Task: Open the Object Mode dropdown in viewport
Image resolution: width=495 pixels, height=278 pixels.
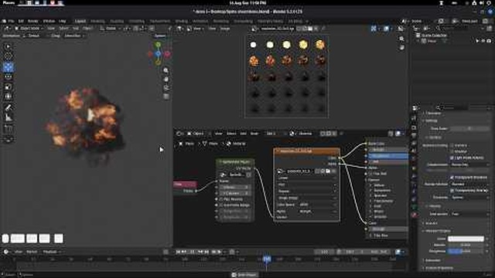Action: point(29,29)
